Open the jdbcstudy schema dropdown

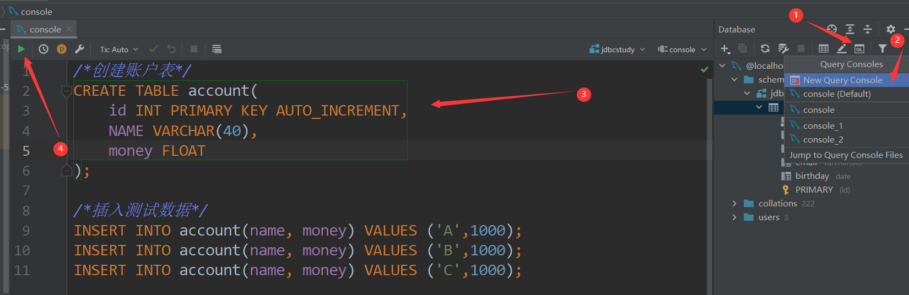click(617, 49)
